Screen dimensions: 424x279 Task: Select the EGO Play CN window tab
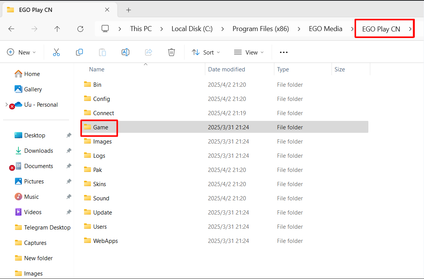click(59, 10)
